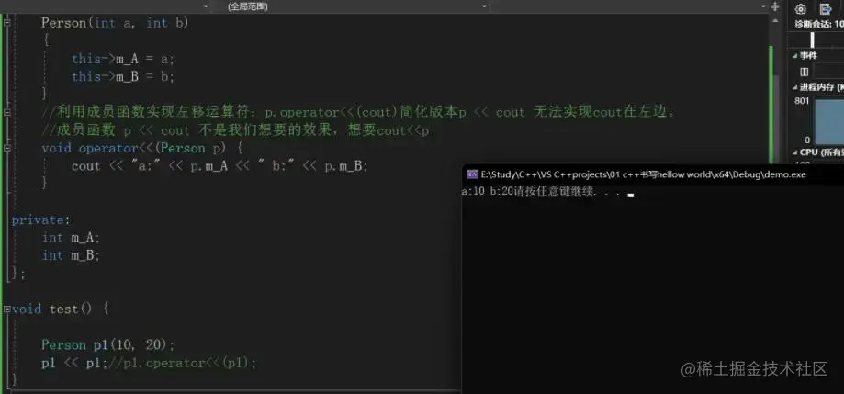The width and height of the screenshot is (844, 394).
Task: Click code line this->m_B = b;
Action: (123, 76)
